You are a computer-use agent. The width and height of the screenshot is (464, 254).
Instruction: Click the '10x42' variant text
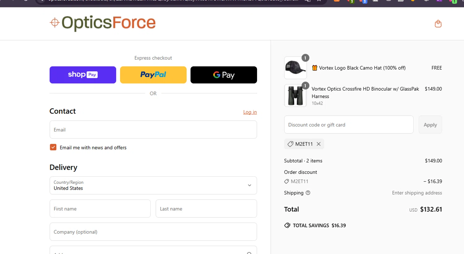317,103
